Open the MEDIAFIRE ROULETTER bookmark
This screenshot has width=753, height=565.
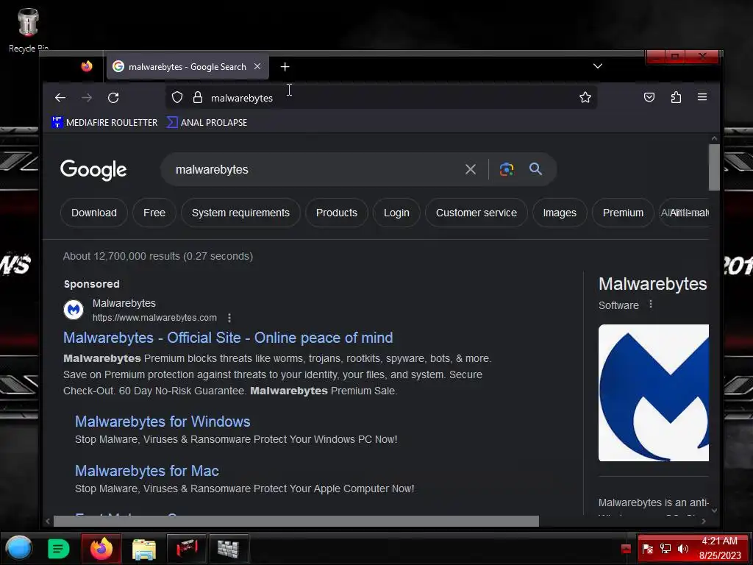[x=104, y=123]
